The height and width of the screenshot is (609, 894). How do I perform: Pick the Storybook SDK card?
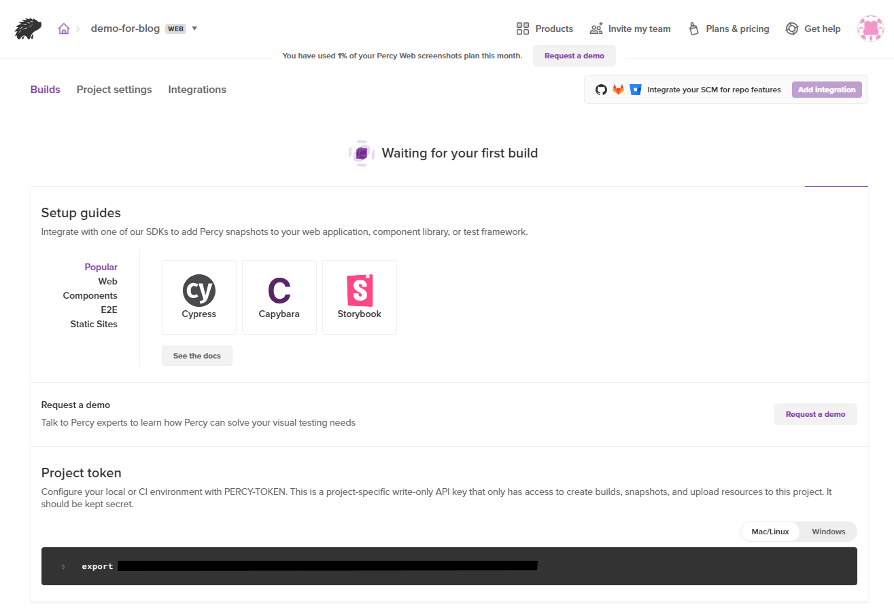coord(360,297)
